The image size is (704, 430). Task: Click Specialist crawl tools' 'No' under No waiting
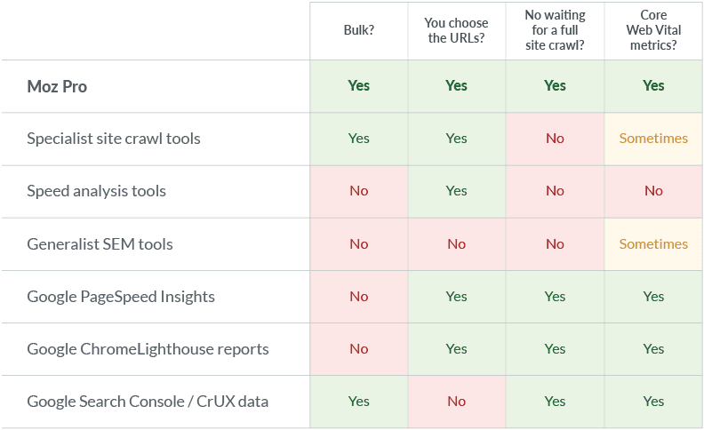point(555,139)
